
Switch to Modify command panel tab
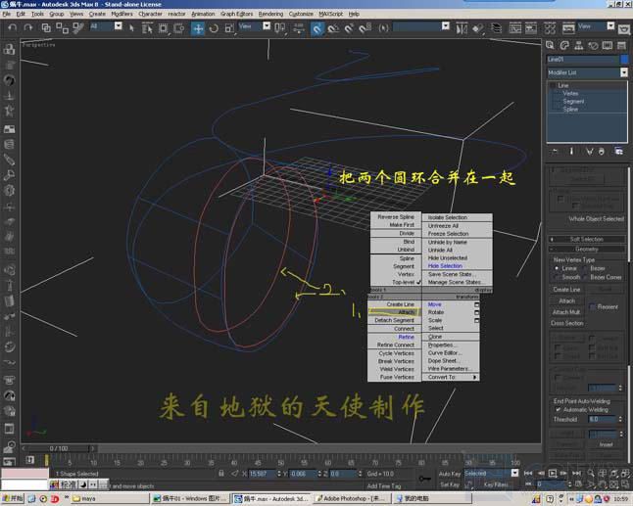point(564,45)
